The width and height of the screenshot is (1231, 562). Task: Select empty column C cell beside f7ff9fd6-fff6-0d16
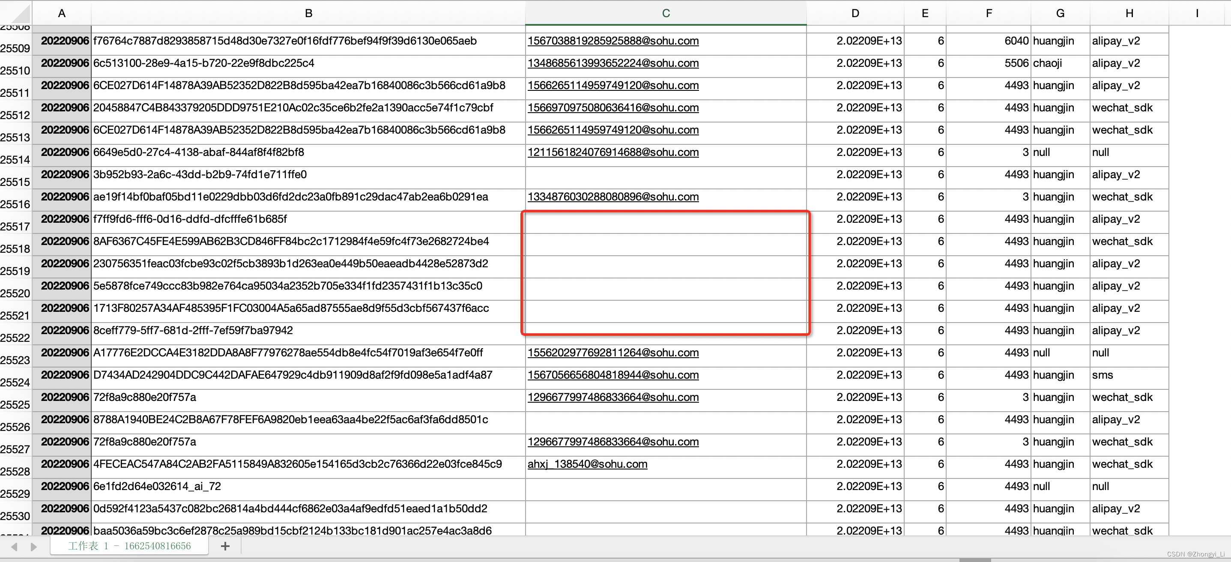tap(666, 222)
